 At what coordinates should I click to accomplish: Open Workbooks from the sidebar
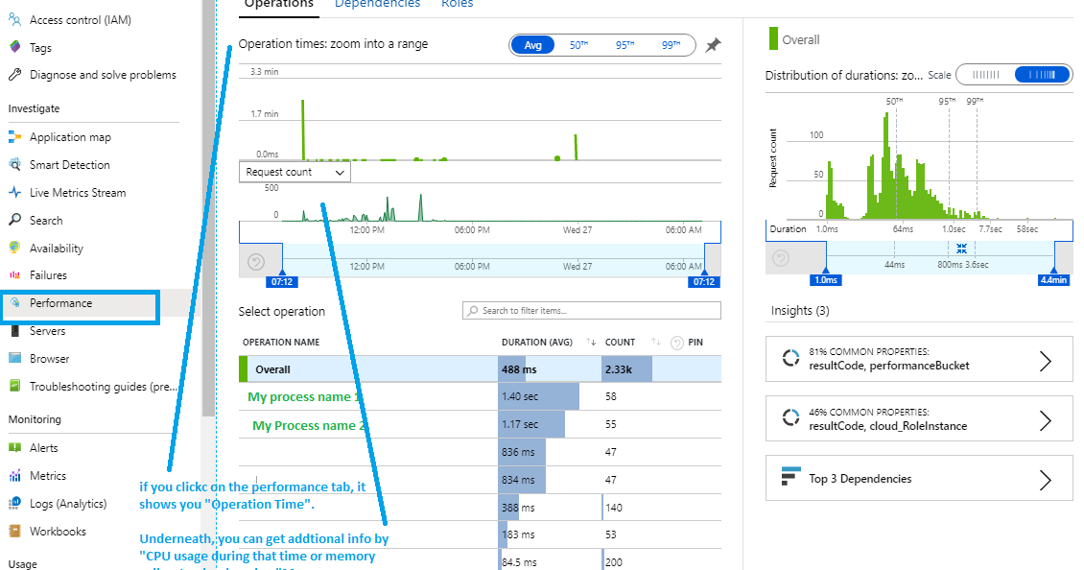tap(58, 531)
